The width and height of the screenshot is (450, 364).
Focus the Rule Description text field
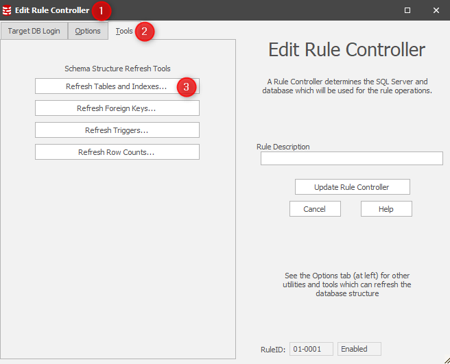coord(351,159)
